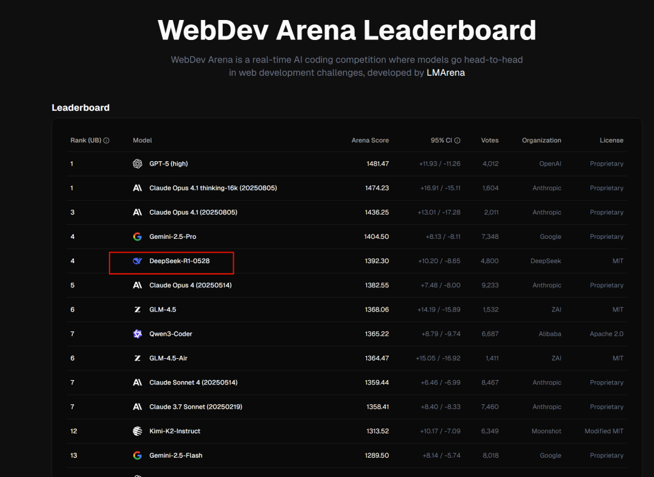Click the vote count 4,800
654x477 pixels.
click(489, 261)
